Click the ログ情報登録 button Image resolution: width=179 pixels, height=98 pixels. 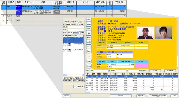[x=79, y=87]
